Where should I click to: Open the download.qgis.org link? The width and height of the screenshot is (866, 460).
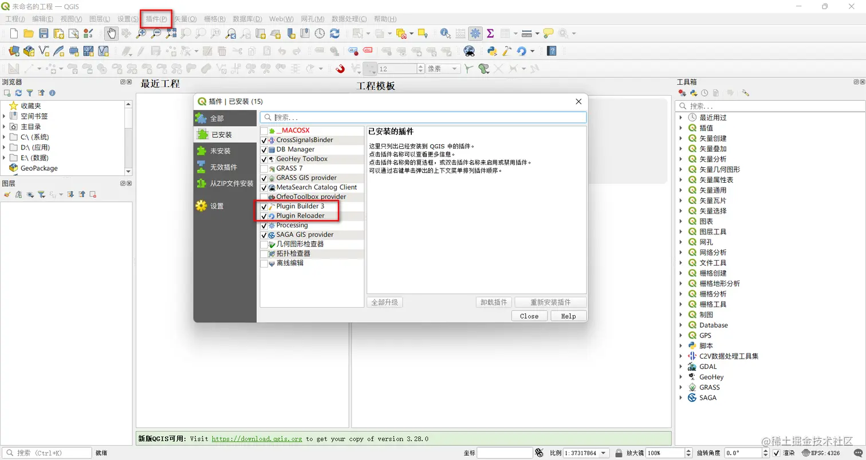(x=257, y=439)
